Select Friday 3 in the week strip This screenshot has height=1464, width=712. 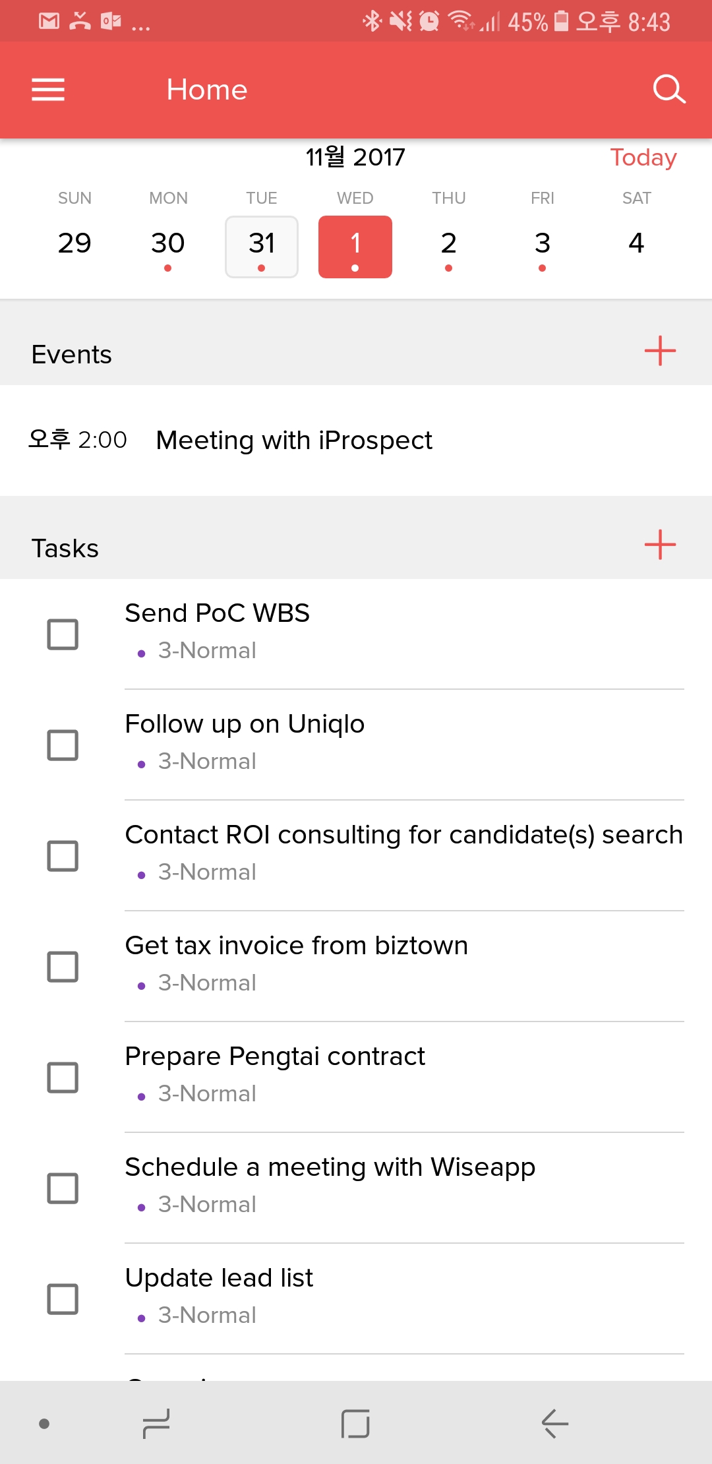[543, 247]
